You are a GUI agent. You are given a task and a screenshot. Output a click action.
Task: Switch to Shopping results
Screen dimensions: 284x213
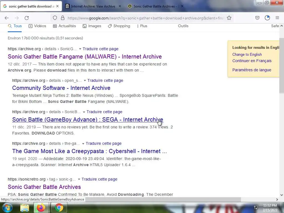(x=119, y=26)
